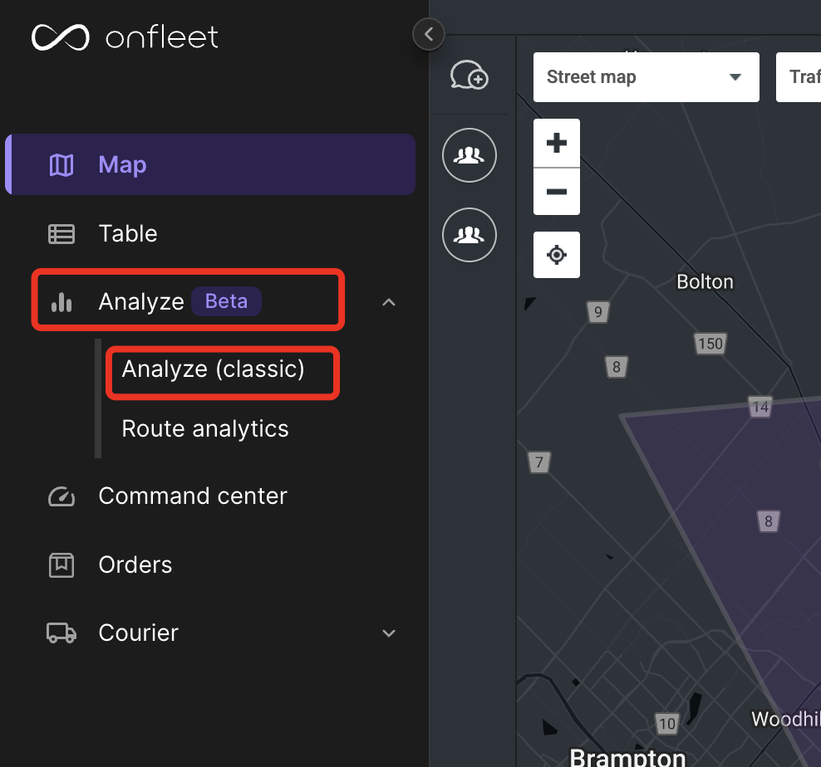The image size is (821, 767).
Task: Click the lower team group icon
Action: (x=469, y=235)
